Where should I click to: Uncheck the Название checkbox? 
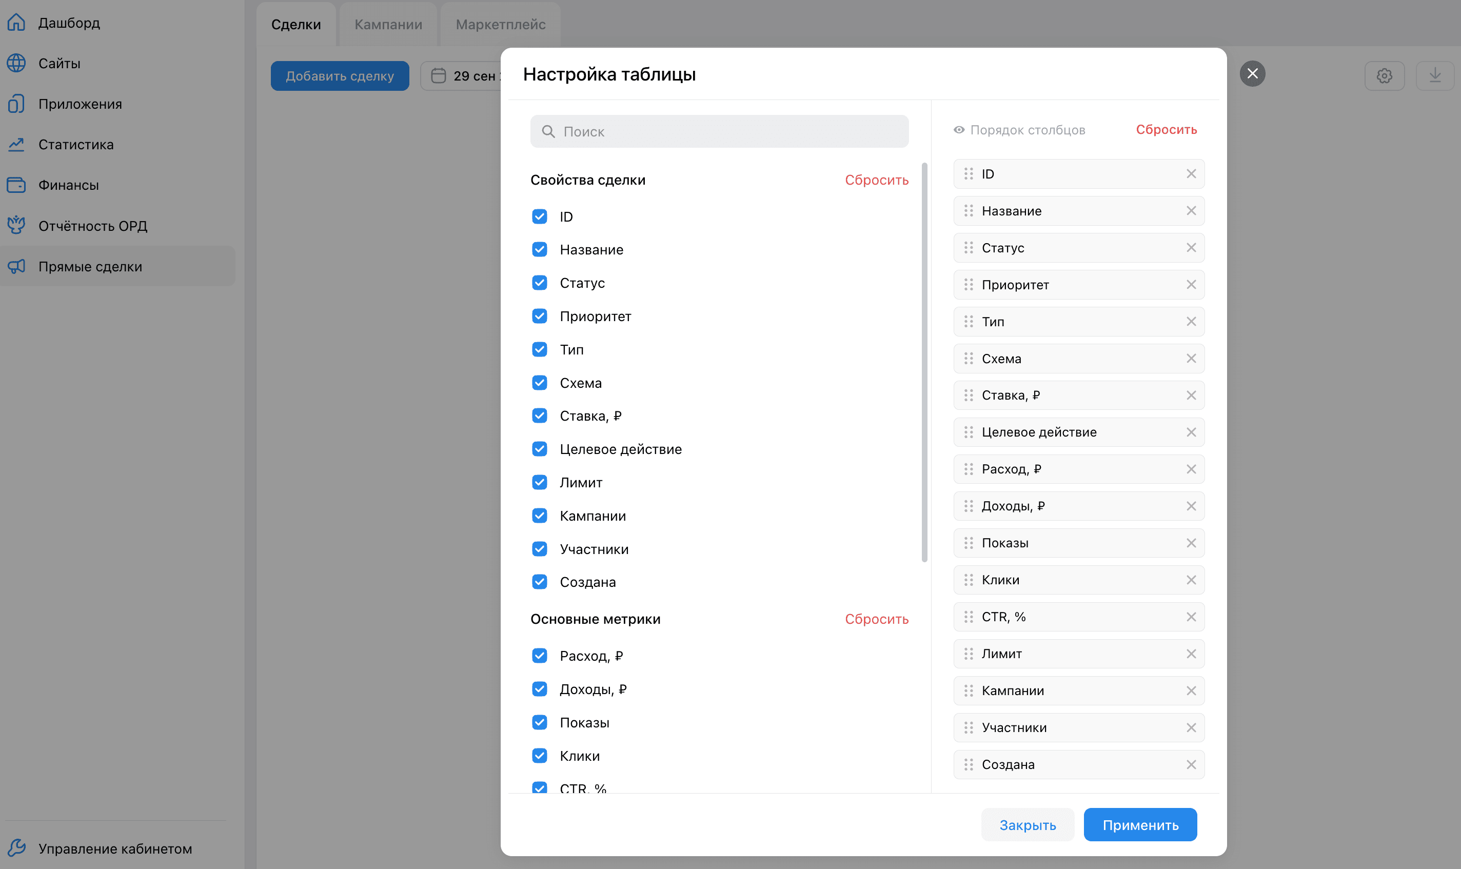539,249
